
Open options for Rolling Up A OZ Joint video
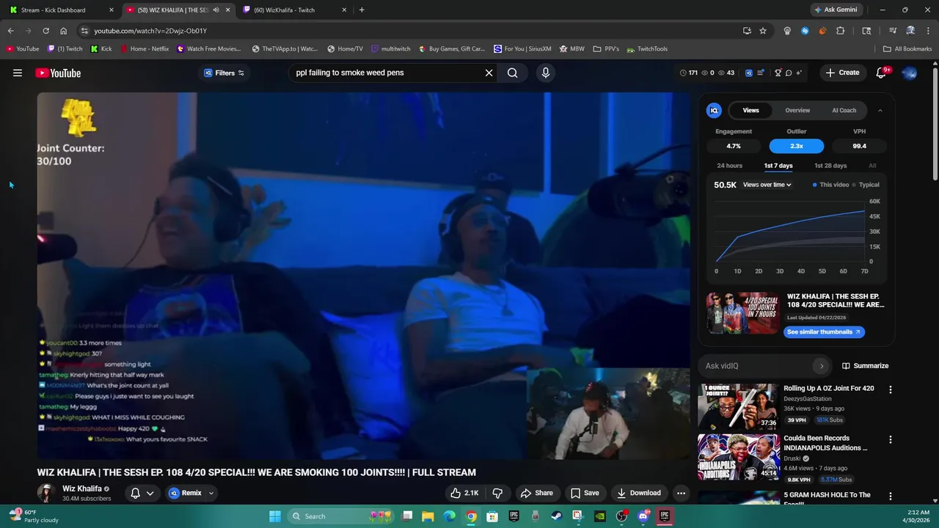891,390
